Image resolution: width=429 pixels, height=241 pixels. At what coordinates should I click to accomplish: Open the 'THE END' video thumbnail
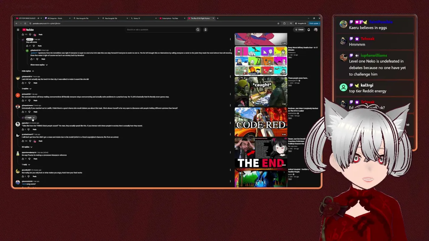click(x=261, y=152)
